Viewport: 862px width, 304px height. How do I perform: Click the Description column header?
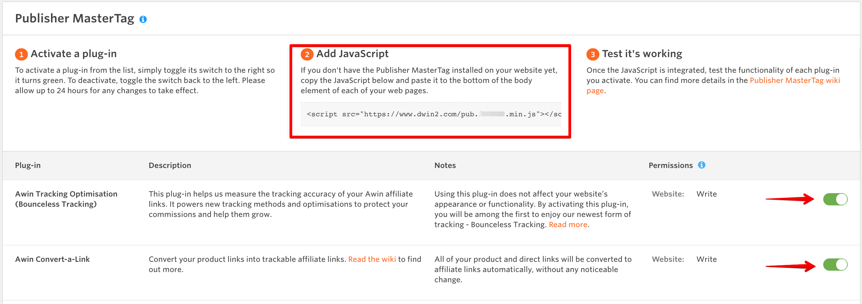tap(170, 165)
